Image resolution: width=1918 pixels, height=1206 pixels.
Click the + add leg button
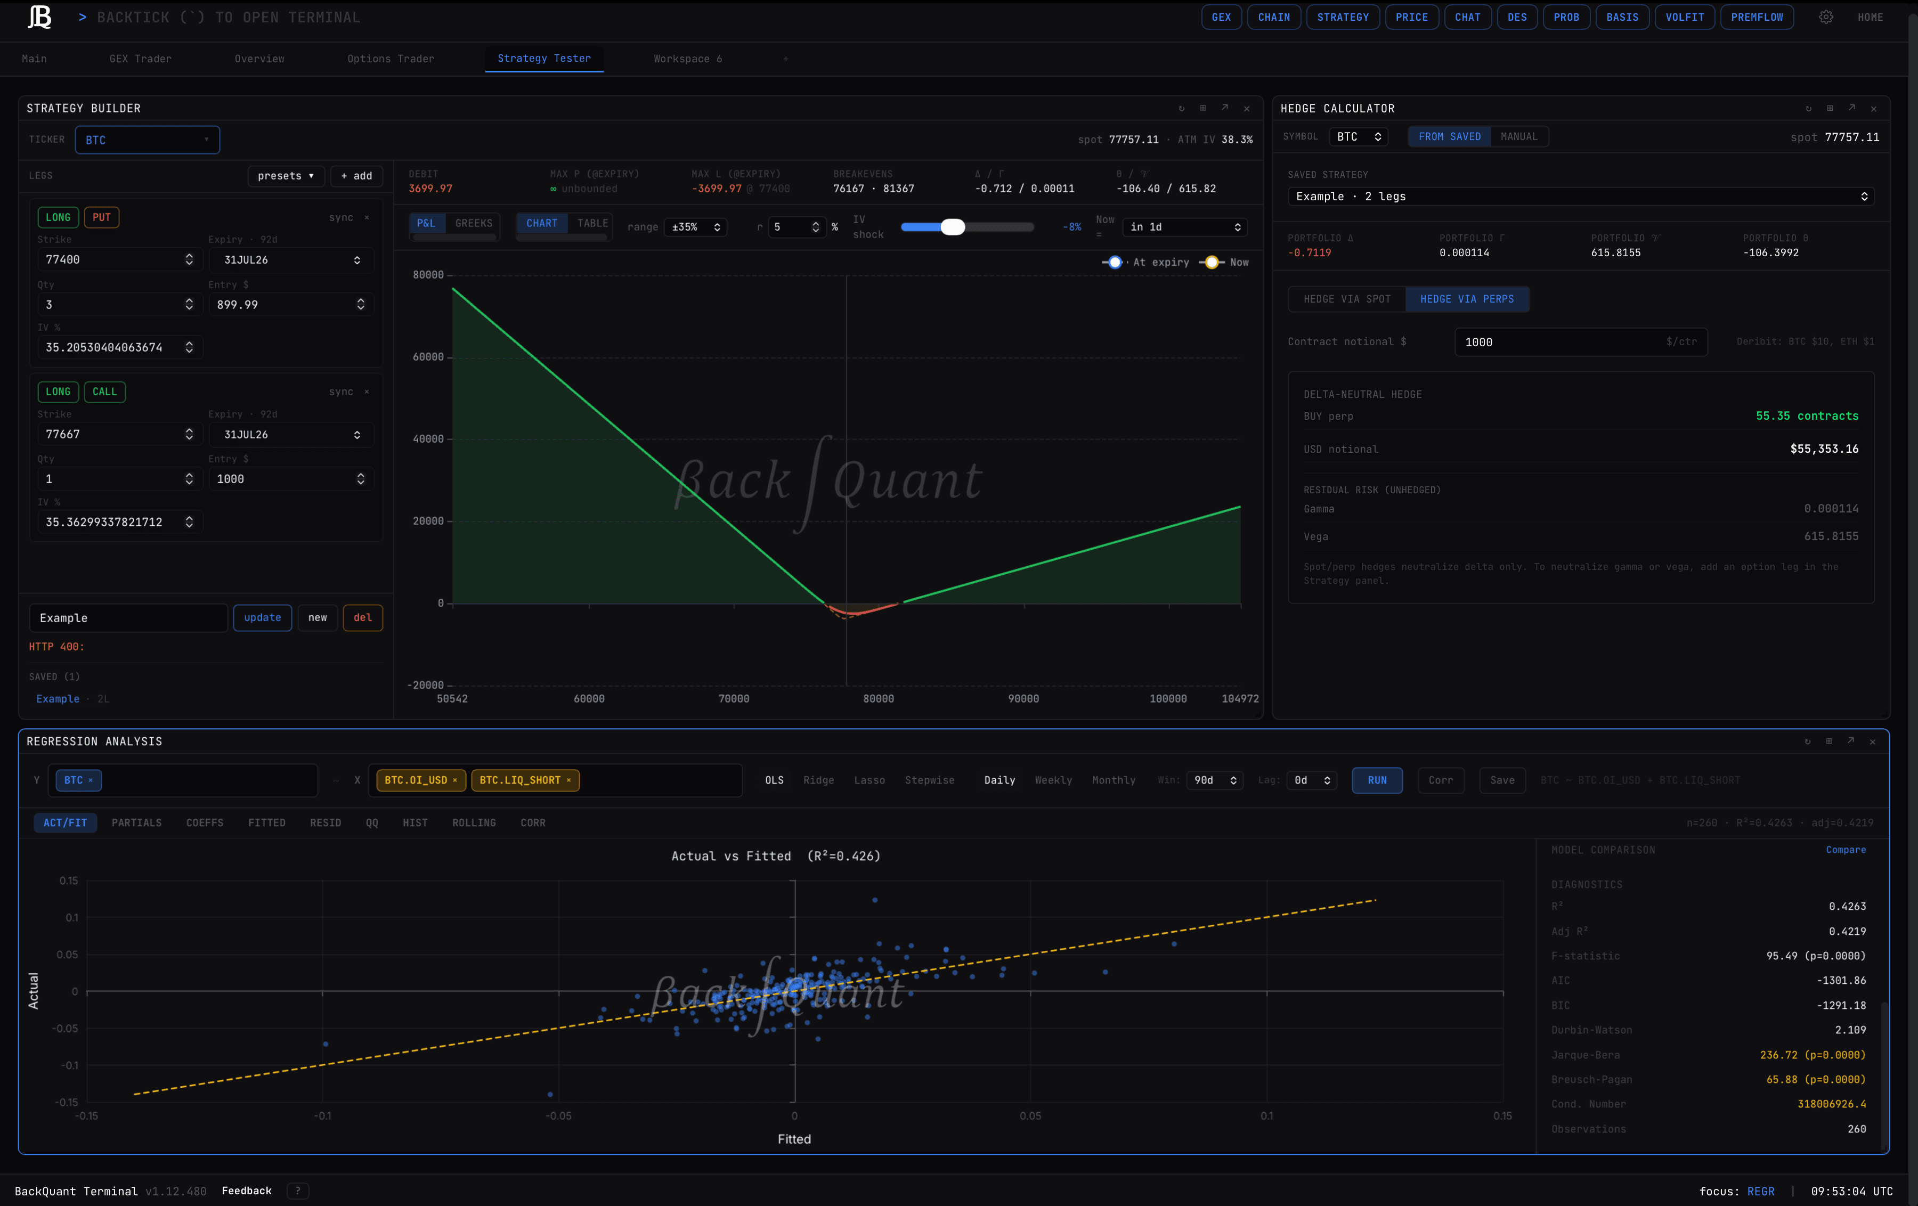tap(356, 176)
